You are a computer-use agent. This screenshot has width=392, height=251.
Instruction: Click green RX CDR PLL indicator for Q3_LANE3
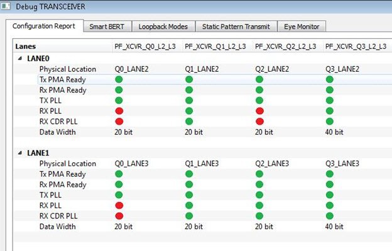[x=330, y=216]
